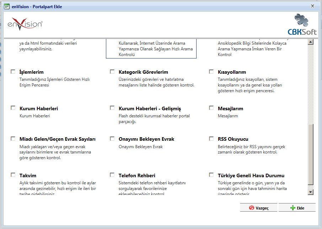Select the Kurum Haberleri checkbox
This screenshot has width=322, height=229.
(13, 108)
